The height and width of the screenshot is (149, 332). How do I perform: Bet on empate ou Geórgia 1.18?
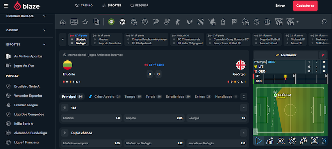point(217,143)
